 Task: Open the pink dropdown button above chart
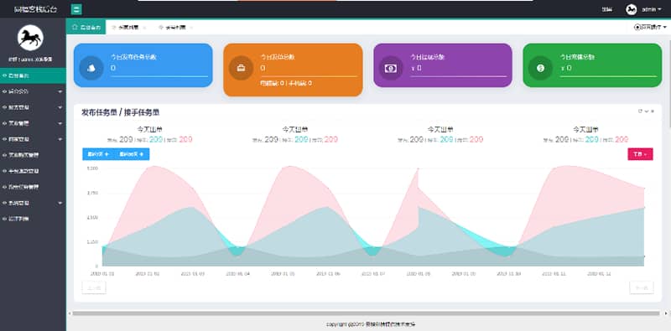click(x=640, y=154)
